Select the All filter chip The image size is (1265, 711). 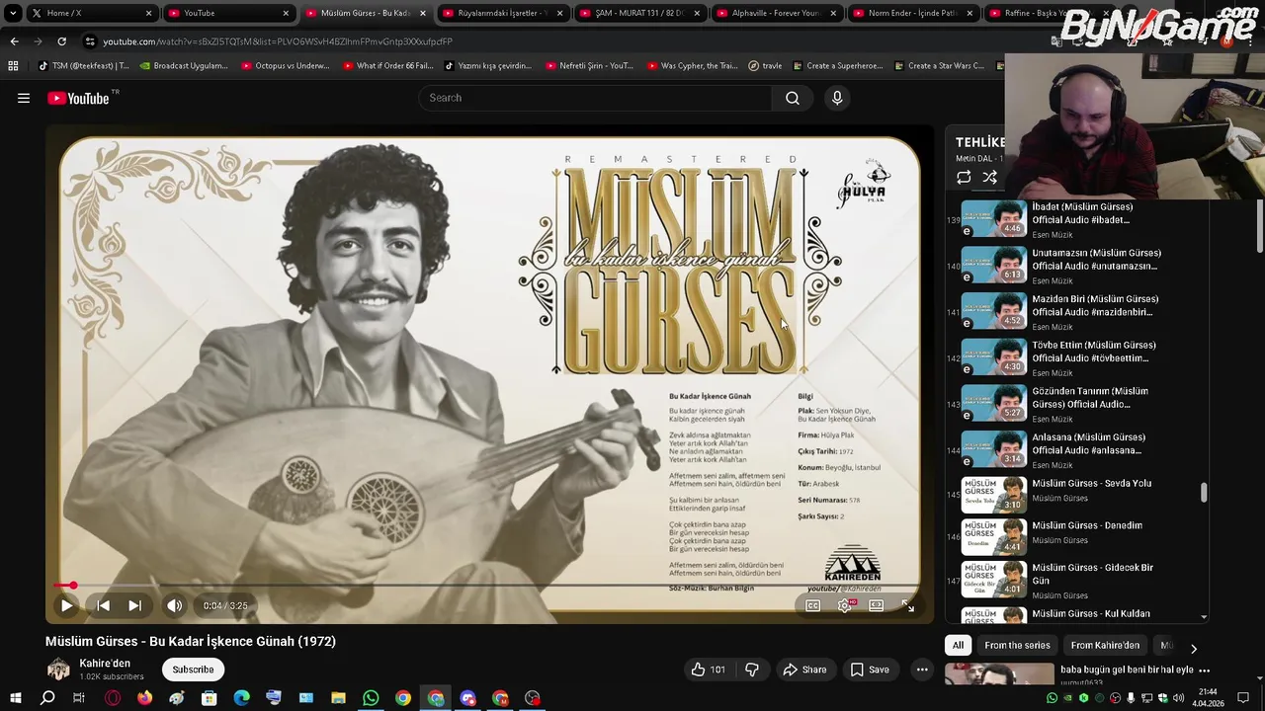click(958, 645)
